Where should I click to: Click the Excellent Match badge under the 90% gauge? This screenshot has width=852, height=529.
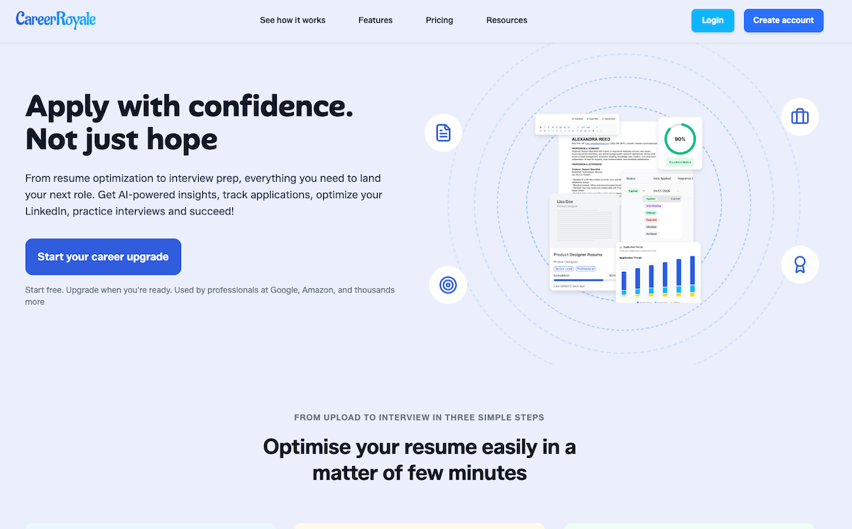[x=681, y=163]
